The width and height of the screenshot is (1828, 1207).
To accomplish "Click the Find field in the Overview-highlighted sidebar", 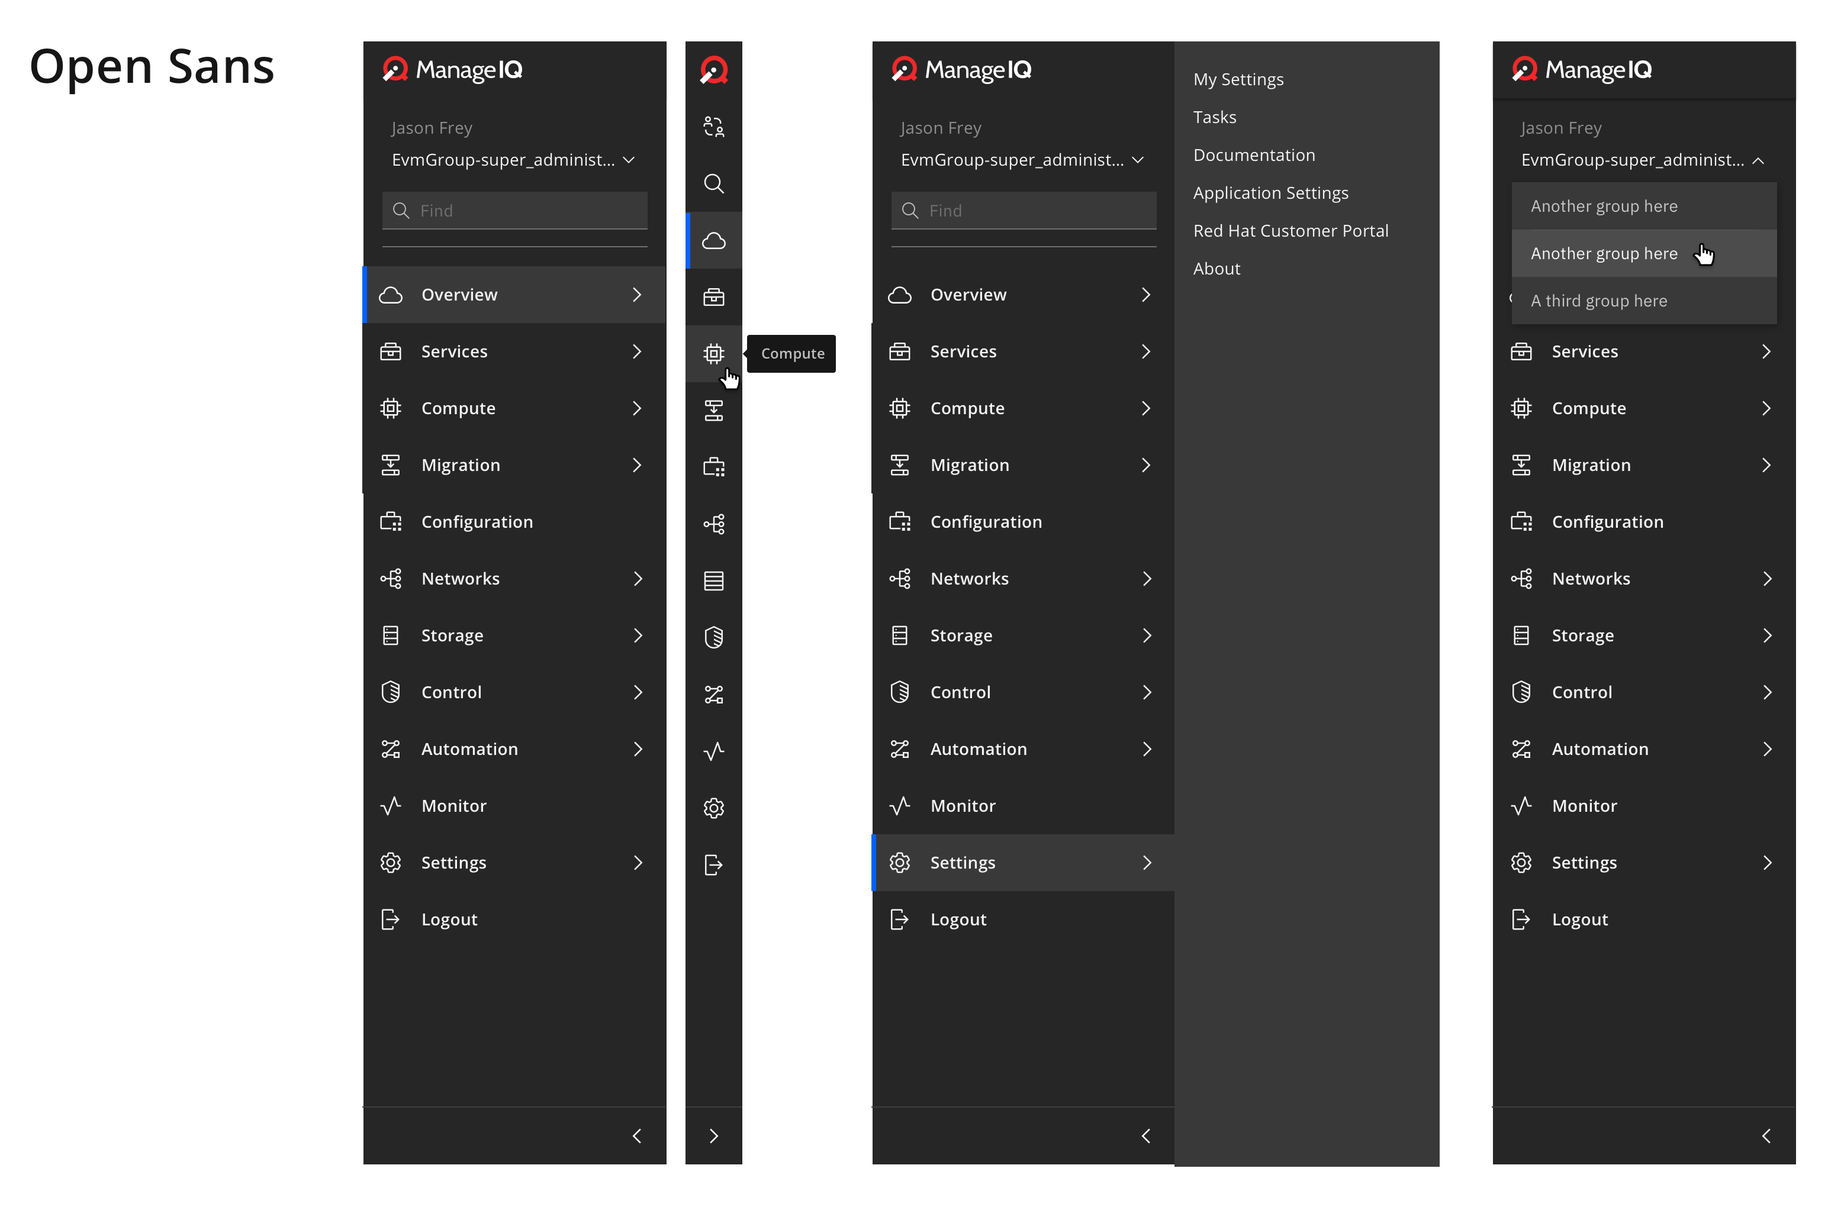I will (514, 210).
